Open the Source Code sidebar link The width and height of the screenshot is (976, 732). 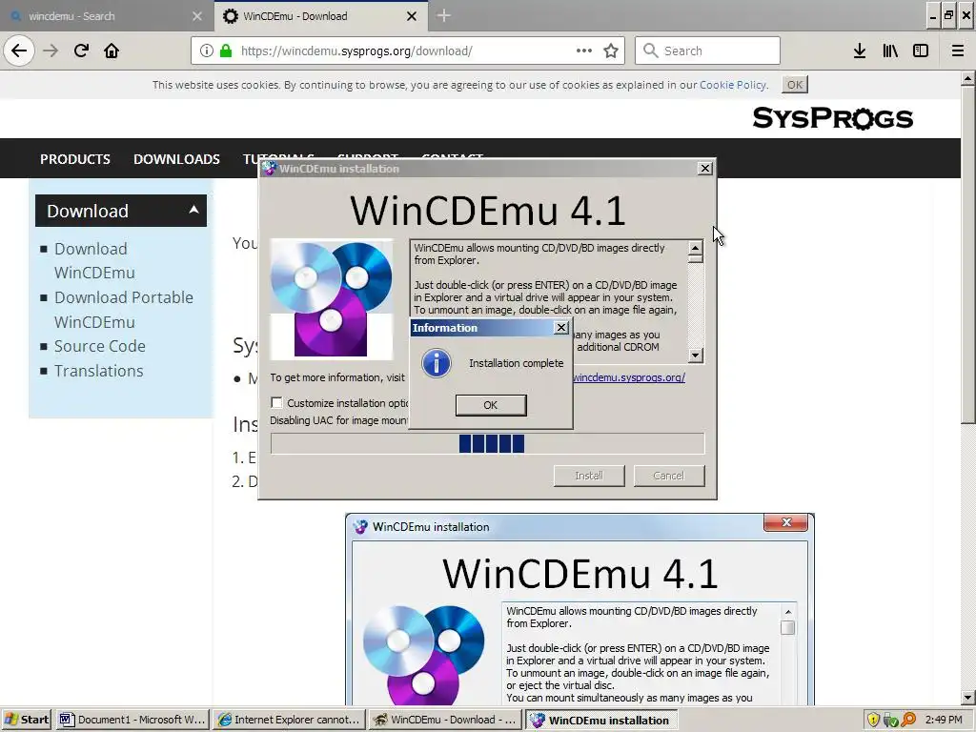pyautogui.click(x=100, y=346)
